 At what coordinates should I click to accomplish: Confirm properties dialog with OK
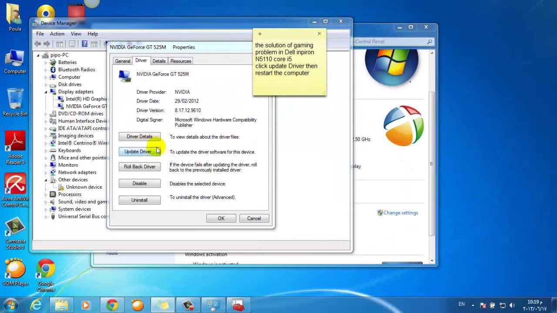point(221,218)
